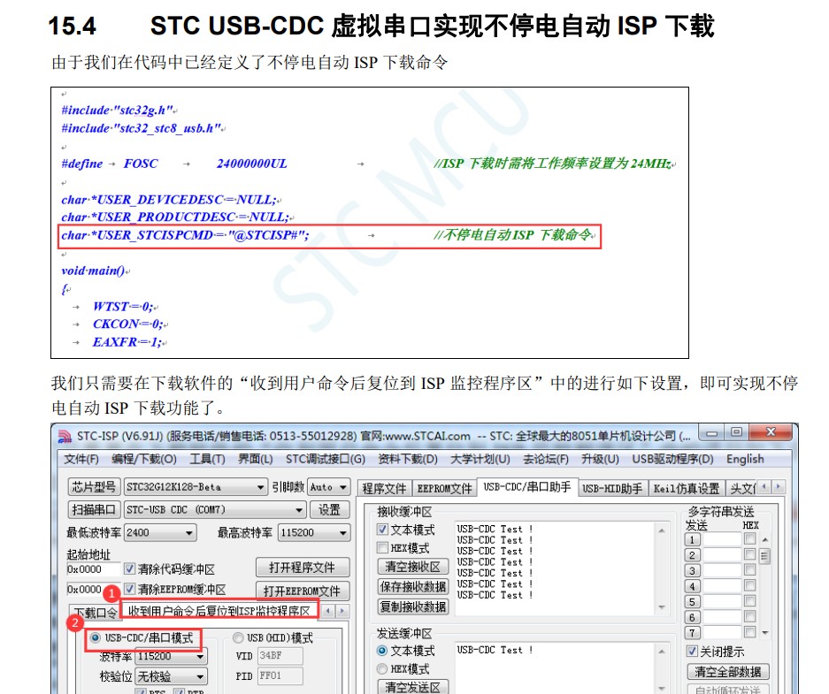Click 复制接收数据 button
The height and width of the screenshot is (694, 829).
point(413,606)
